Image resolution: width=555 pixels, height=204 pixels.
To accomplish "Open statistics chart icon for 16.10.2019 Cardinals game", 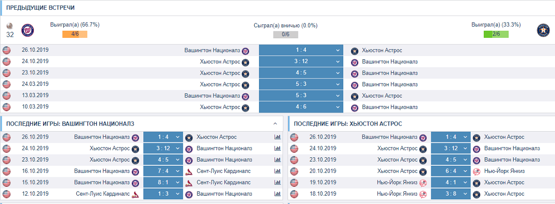I will pyautogui.click(x=277, y=171).
